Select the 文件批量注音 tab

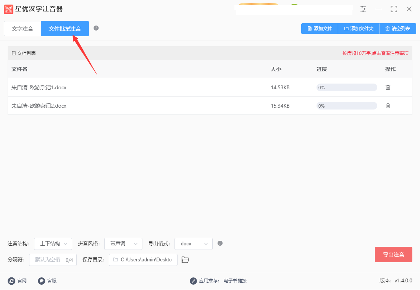click(65, 29)
